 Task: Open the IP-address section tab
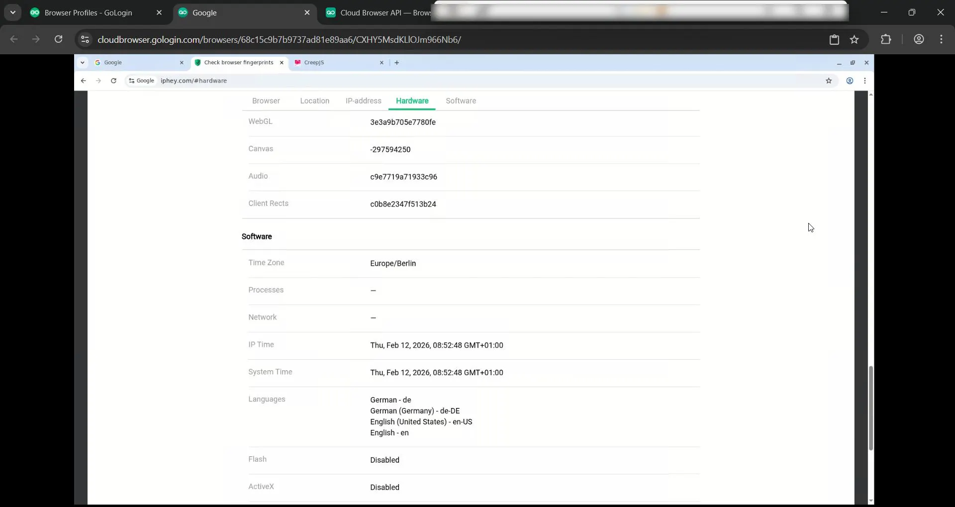pyautogui.click(x=364, y=101)
